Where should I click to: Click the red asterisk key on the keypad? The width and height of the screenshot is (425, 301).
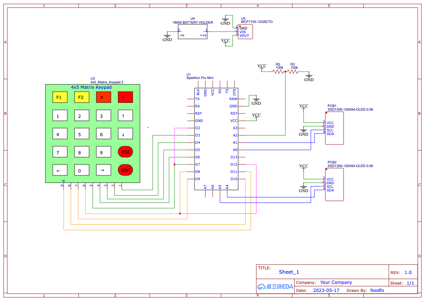125,97
